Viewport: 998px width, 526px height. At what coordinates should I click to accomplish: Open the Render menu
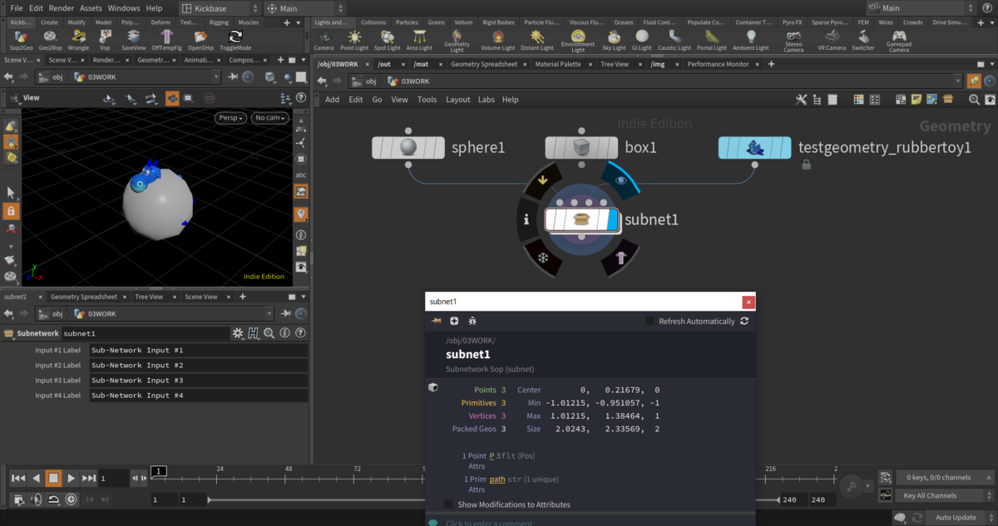pyautogui.click(x=62, y=7)
